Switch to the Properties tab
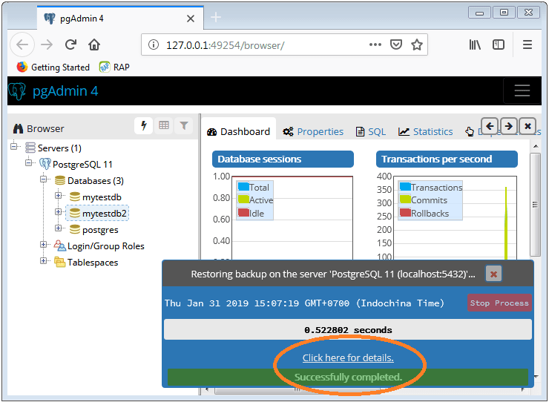The height and width of the screenshot is (402, 549). [313, 132]
